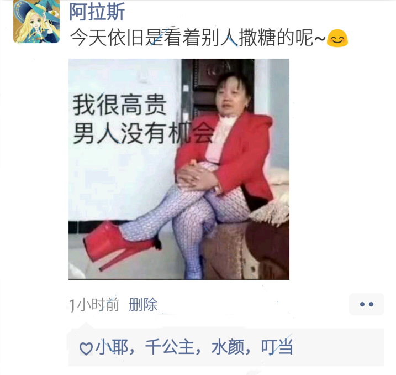Tap the username 阿拉斯
Screen dimensions: 396x375
click(97, 12)
